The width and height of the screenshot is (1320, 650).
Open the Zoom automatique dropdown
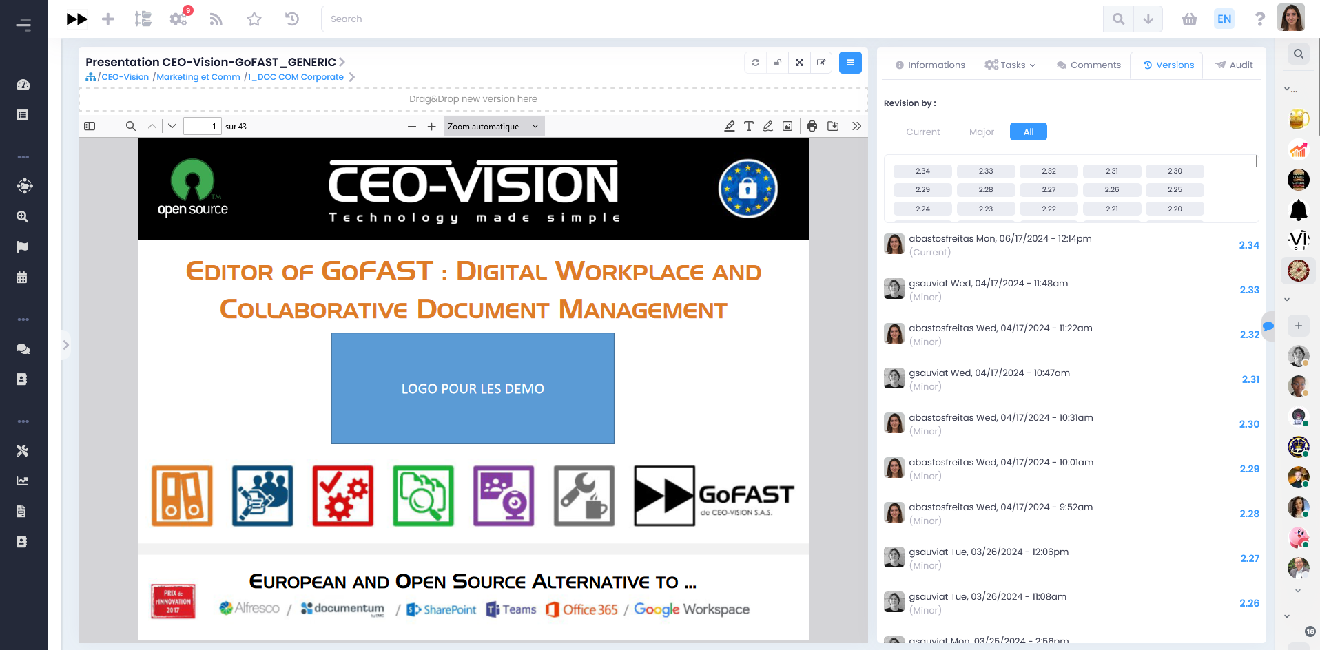[493, 126]
